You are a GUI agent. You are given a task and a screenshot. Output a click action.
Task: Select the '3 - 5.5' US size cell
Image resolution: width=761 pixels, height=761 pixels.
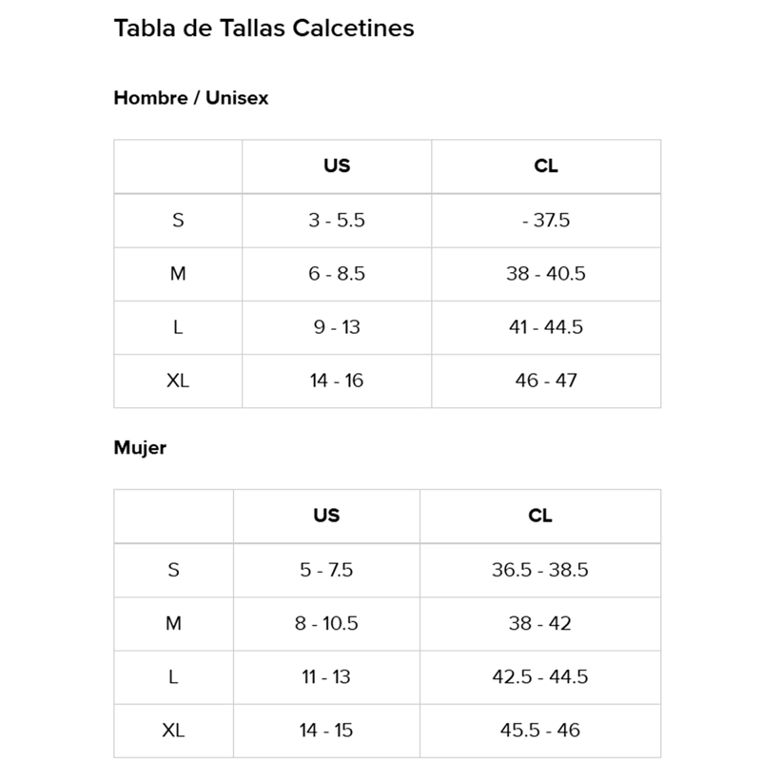click(337, 221)
